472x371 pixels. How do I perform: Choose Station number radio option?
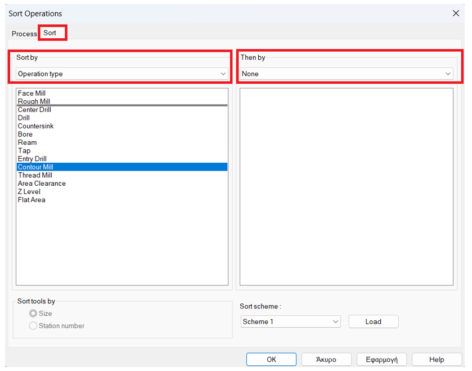pos(33,326)
